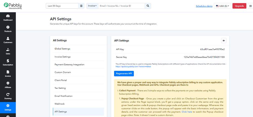The width and height of the screenshot is (253, 117).
Task: Click the Pabbly Subscription Billing logo
Action: click(13, 6)
